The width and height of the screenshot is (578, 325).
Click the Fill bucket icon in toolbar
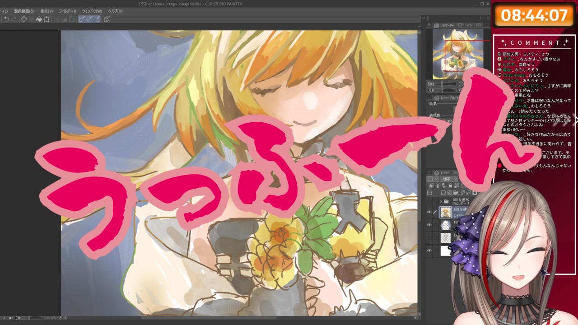click(39, 19)
